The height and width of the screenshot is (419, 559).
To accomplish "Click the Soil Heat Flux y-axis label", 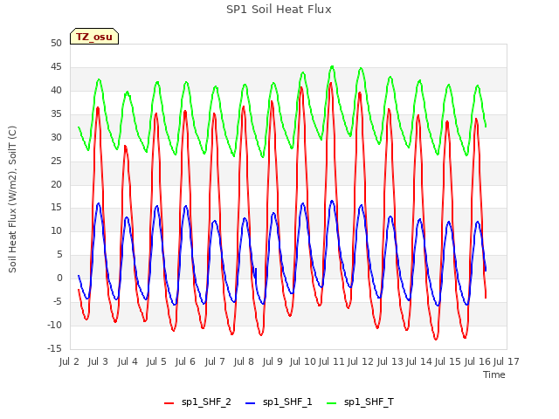I will pyautogui.click(x=12, y=199).
